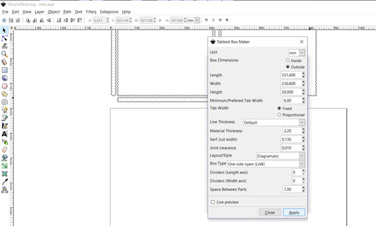Close Tabbed Box Maker with X
The image size is (376, 226).
(301, 42)
